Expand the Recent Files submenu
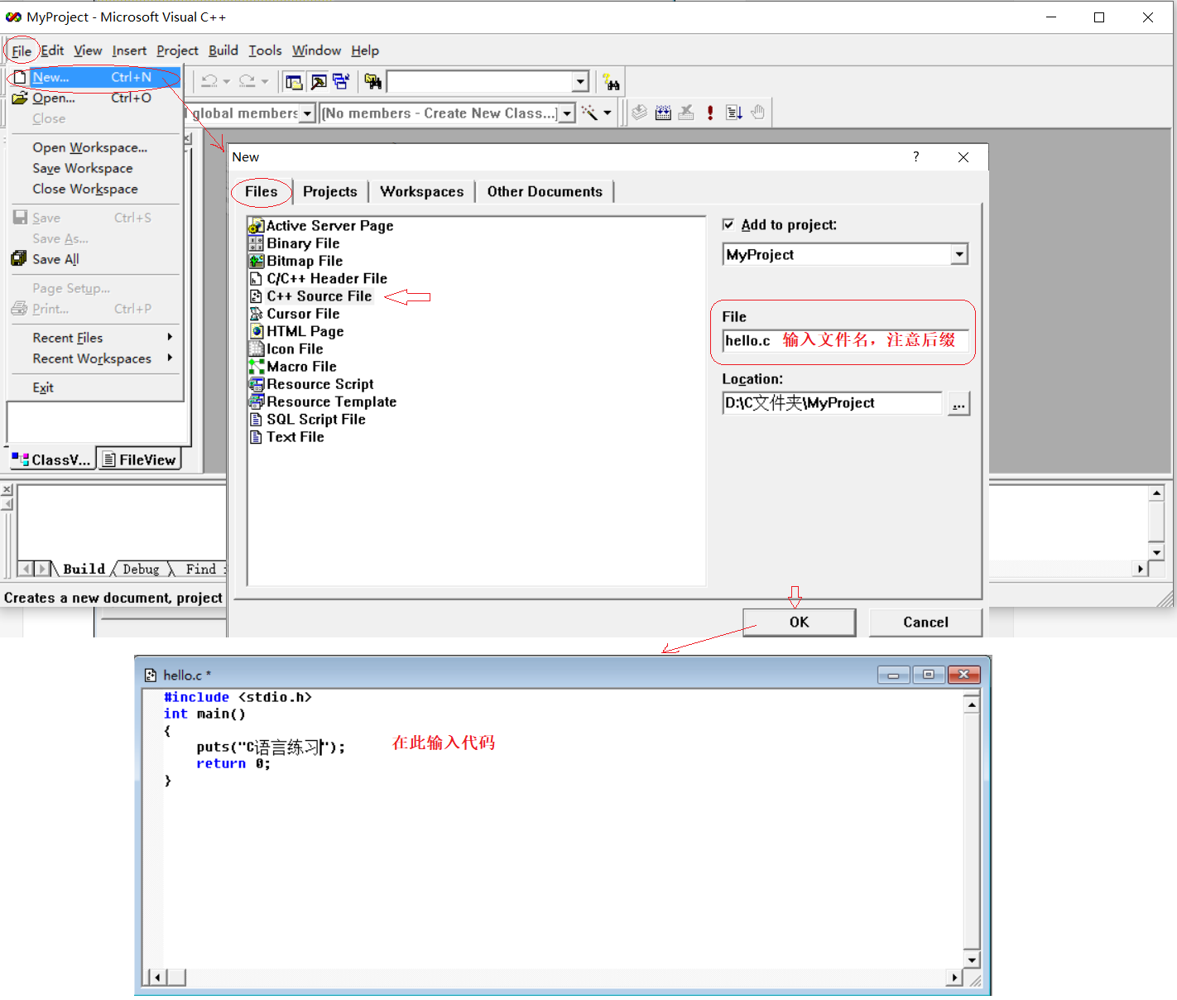Screen dimensions: 1177x1000 click(170, 337)
